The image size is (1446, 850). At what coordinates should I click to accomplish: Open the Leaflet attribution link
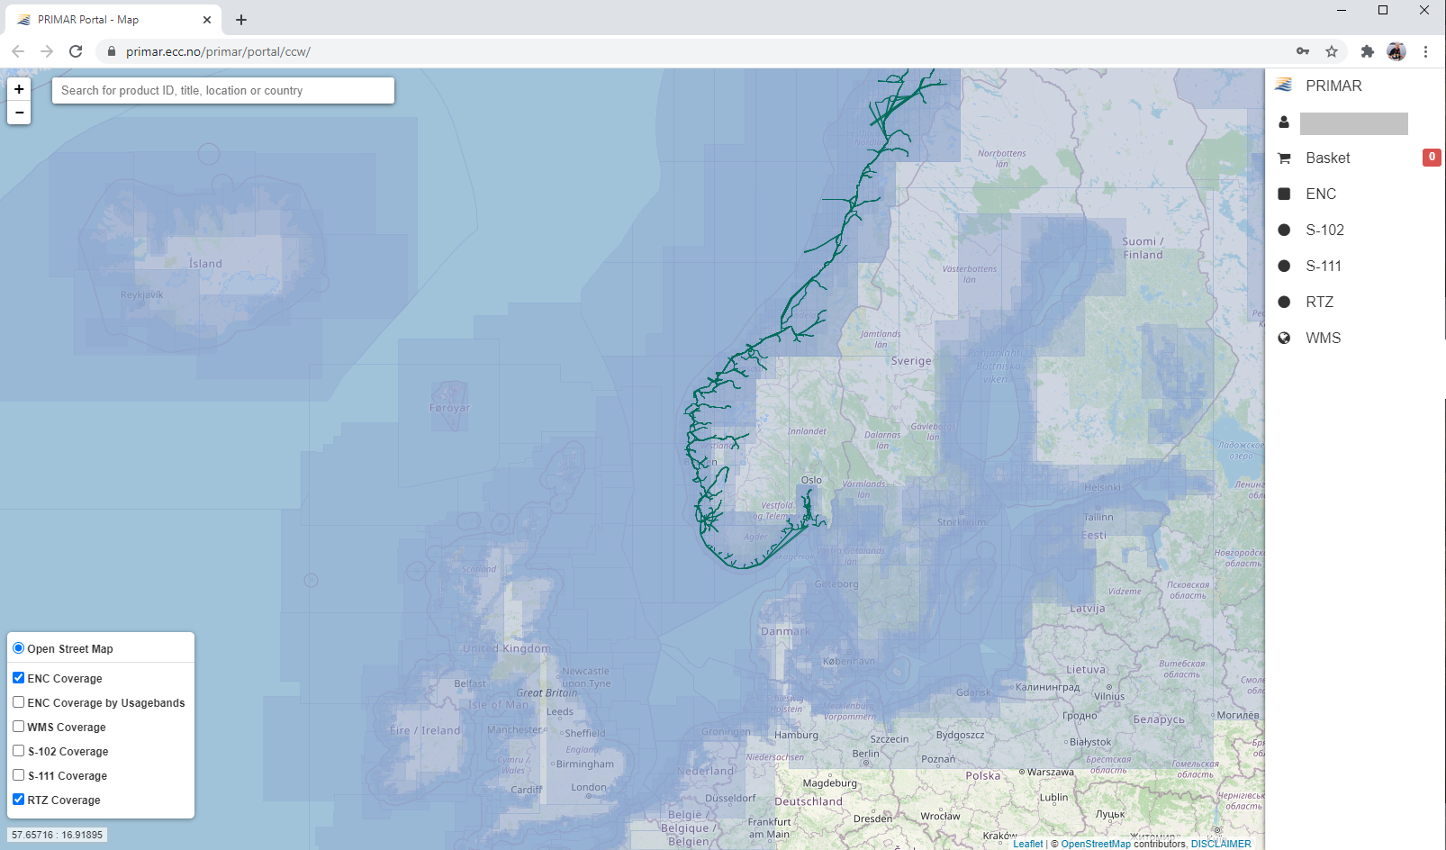click(1027, 844)
